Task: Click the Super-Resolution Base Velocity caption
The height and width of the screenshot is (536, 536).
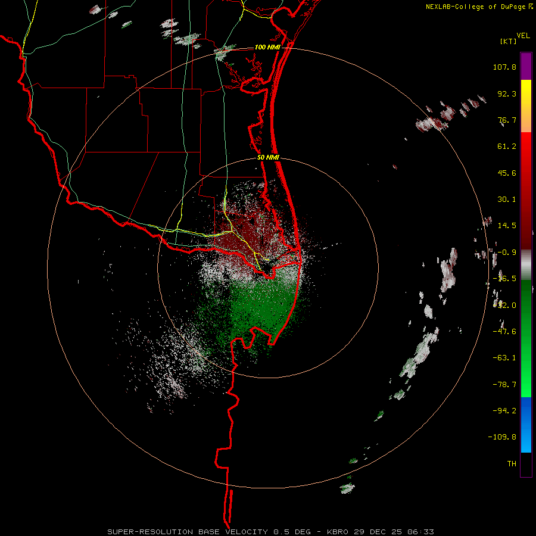Action: pos(270,532)
